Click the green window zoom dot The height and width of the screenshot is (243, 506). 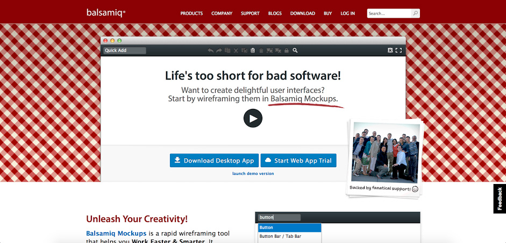[119, 41]
